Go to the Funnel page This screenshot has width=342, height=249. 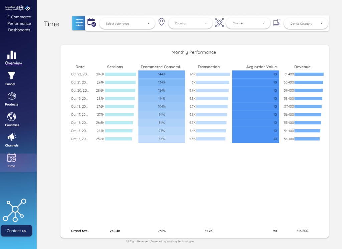coord(11,79)
